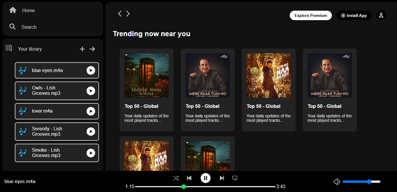Open the Naa Ready cover in top row

[x=269, y=76]
